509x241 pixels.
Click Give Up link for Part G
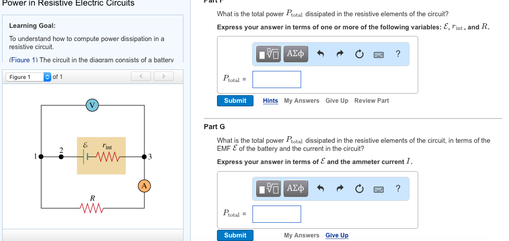(337, 235)
